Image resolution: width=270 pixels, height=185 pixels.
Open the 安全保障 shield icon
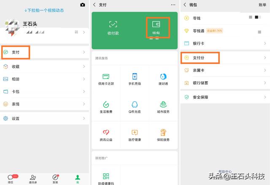186,97
